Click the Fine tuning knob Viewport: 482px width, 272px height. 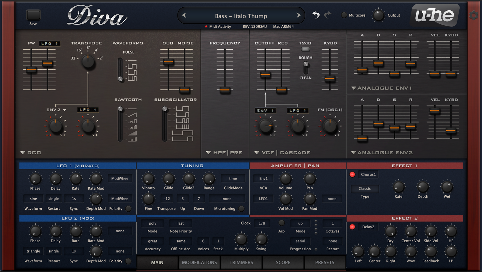coord(148,199)
